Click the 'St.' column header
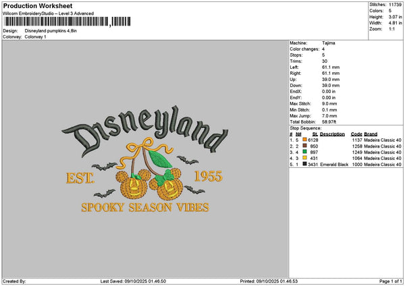Screen dimensions: 405x286 coord(315,134)
